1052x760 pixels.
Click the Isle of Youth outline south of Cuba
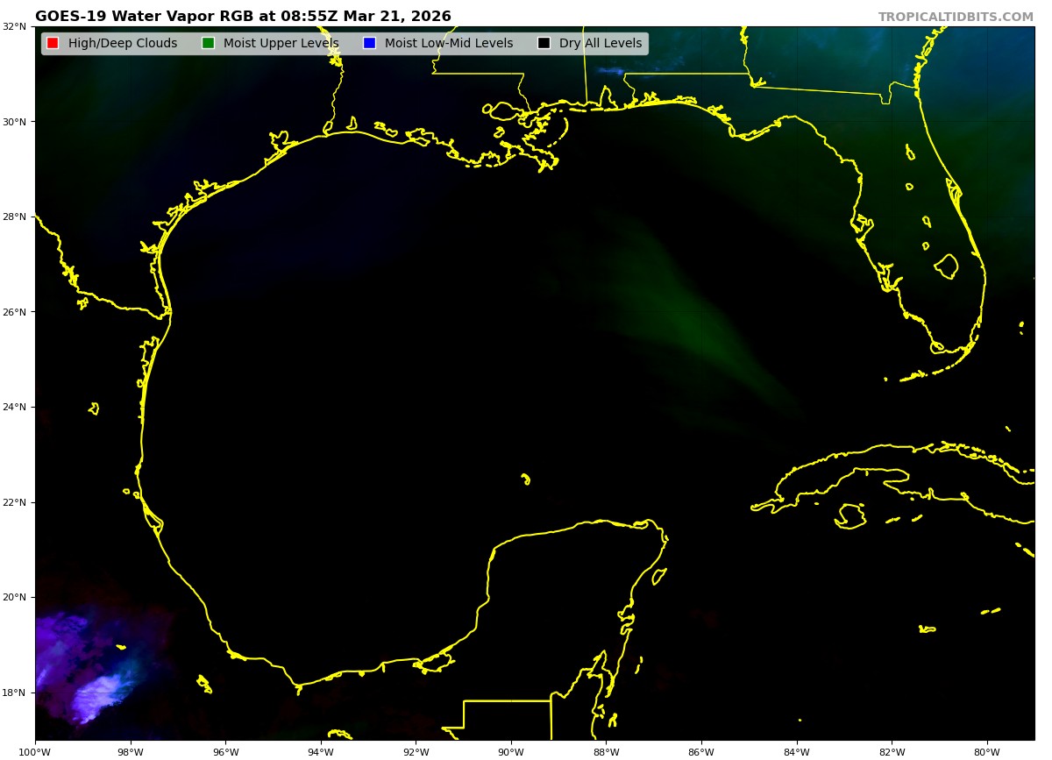pyautogui.click(x=850, y=515)
